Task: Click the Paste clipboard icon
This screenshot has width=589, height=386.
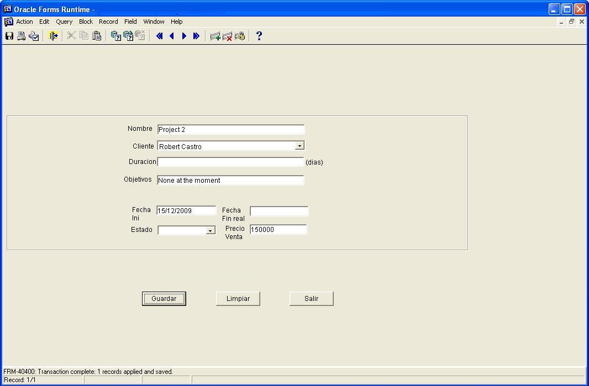Action: pos(97,36)
